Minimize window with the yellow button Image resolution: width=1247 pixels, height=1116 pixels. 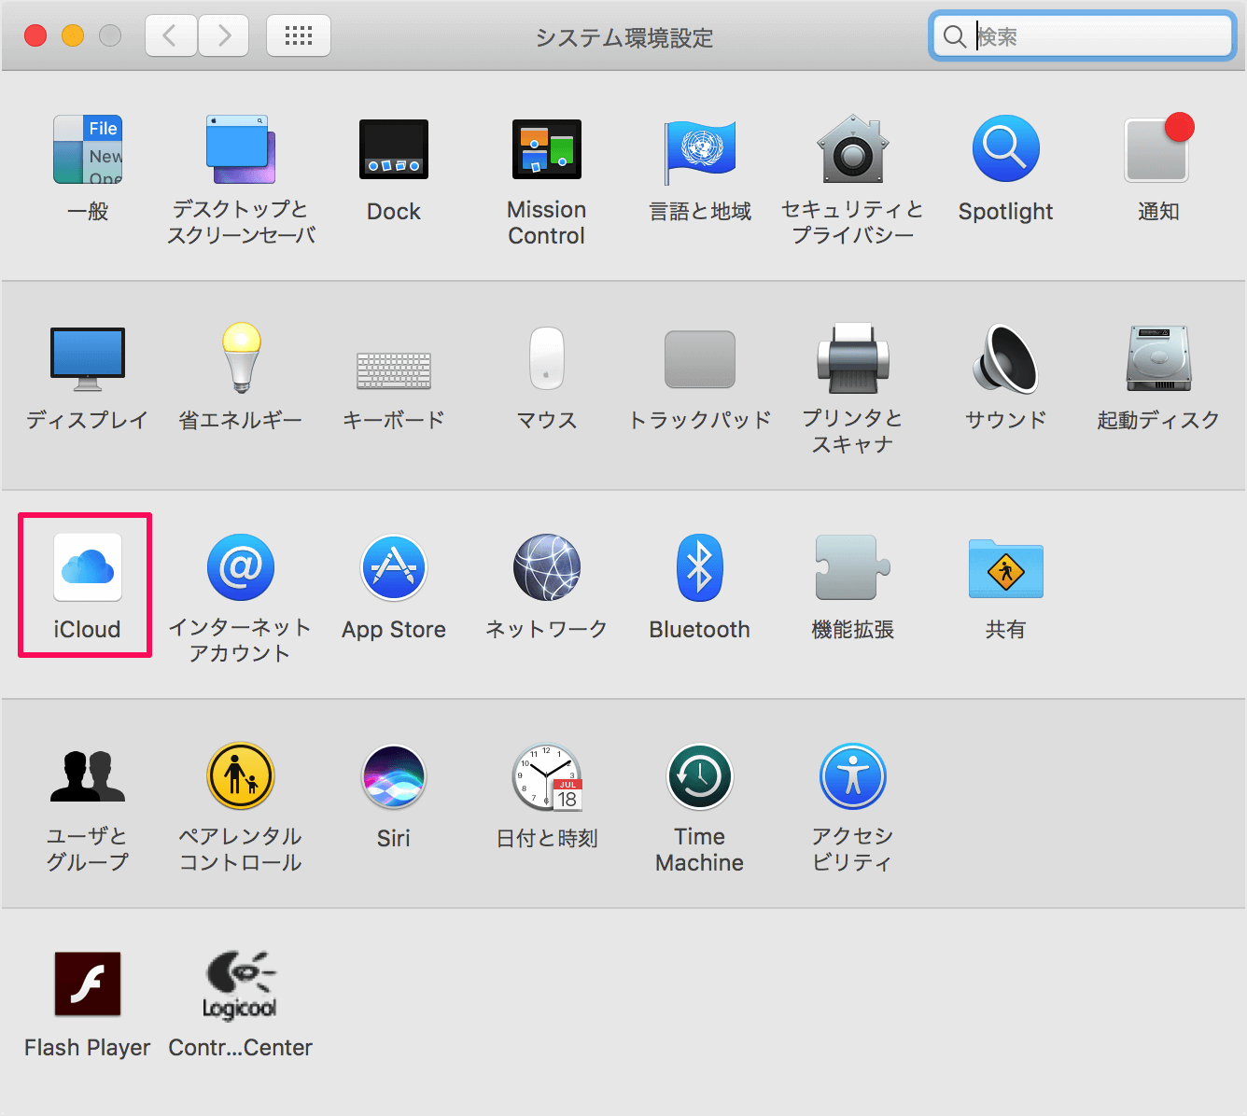[73, 35]
